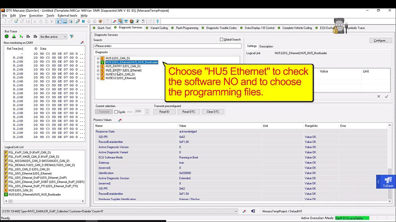Click the network monitor icon after highlighted one
396x222 pixels.
click(x=126, y=21)
